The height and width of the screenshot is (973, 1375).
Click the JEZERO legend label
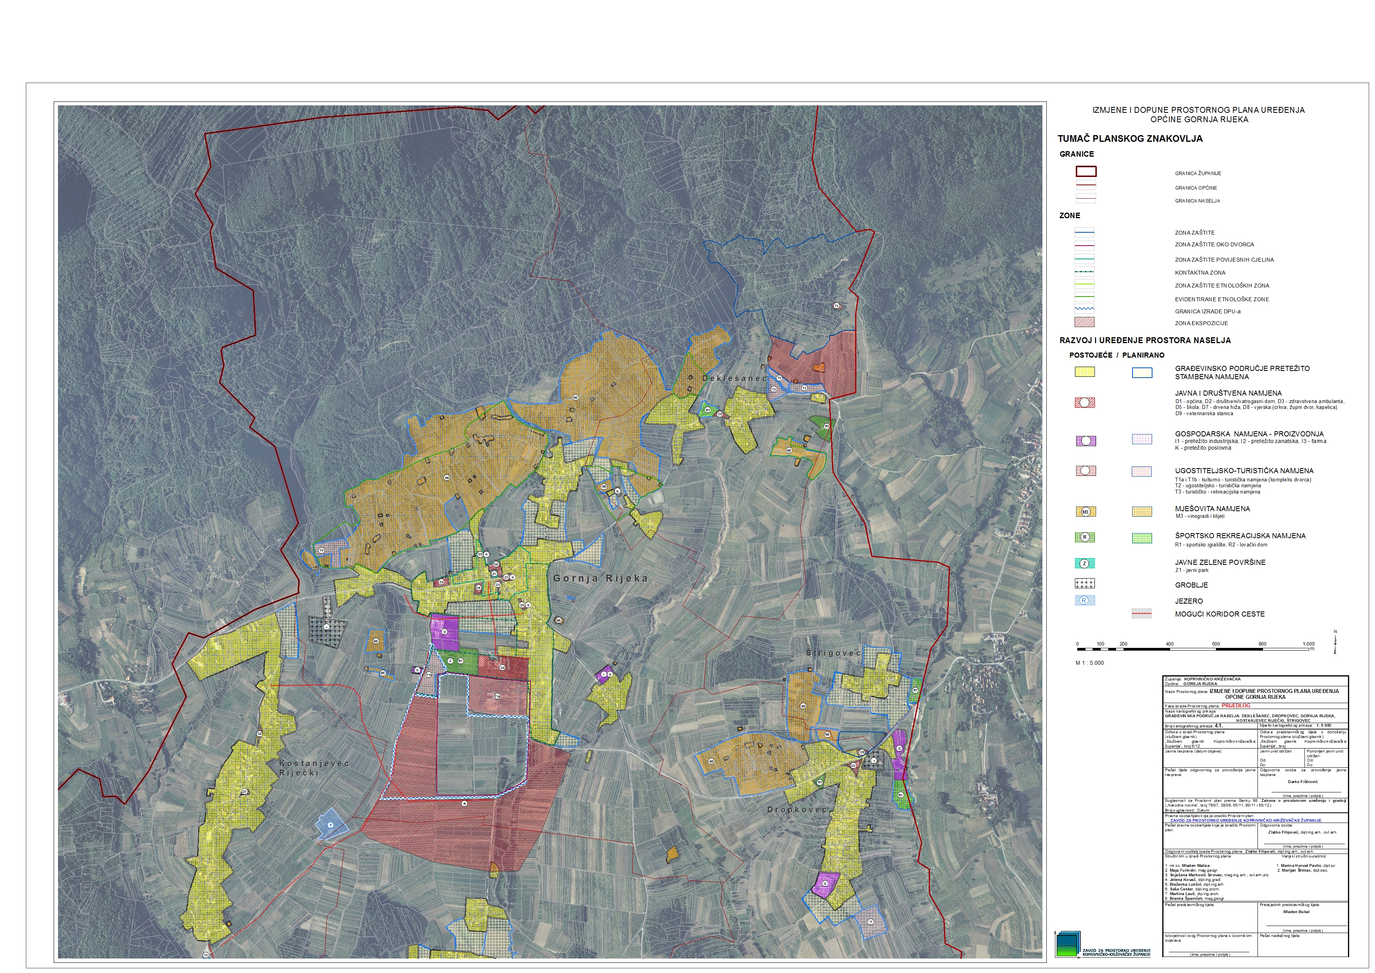click(1189, 601)
